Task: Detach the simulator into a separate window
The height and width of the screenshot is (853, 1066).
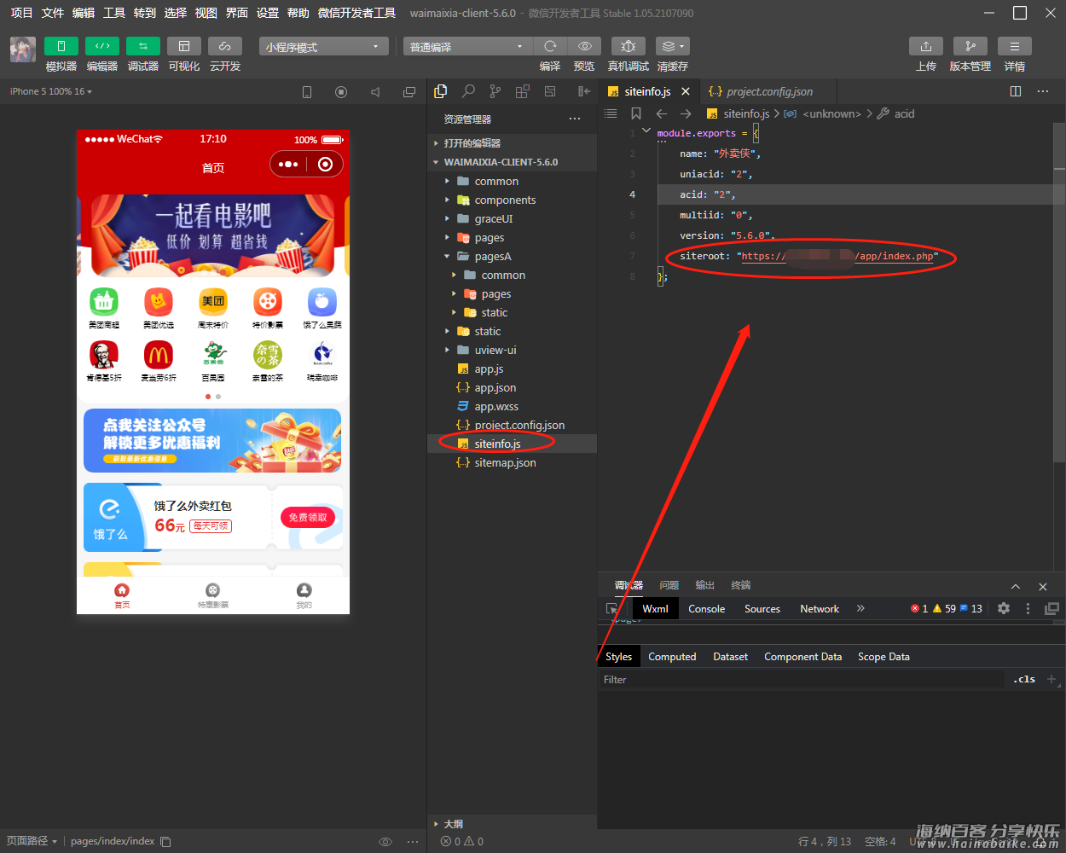Action: pos(409,92)
